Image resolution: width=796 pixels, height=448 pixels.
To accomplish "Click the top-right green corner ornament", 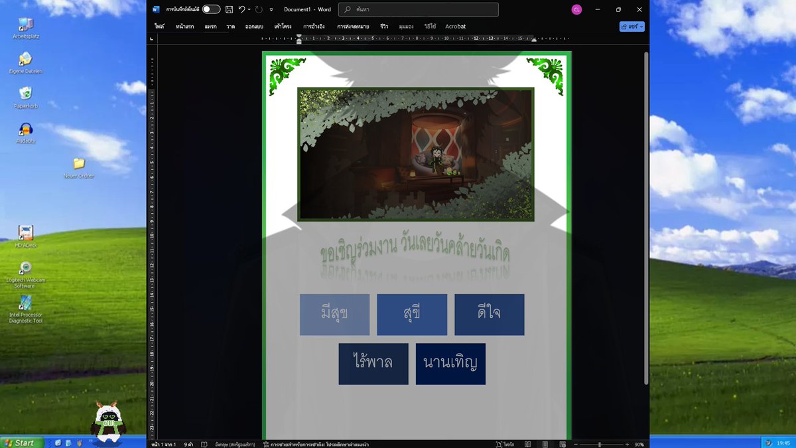I will (x=545, y=76).
